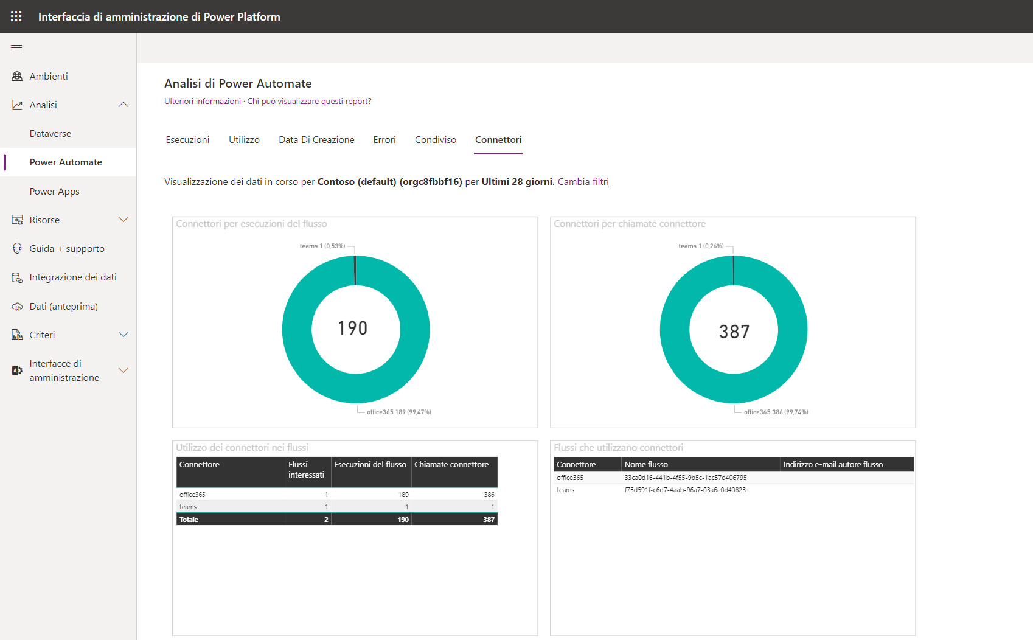Click the Guida + supporto headset icon

(x=17, y=248)
